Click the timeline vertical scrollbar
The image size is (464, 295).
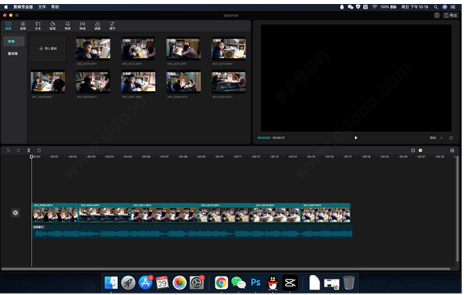pyautogui.click(x=458, y=209)
